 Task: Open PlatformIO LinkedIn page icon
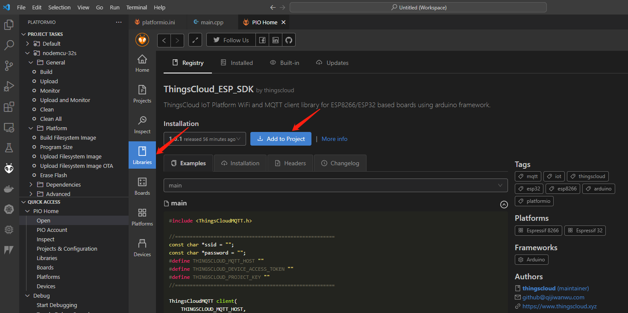(x=276, y=40)
